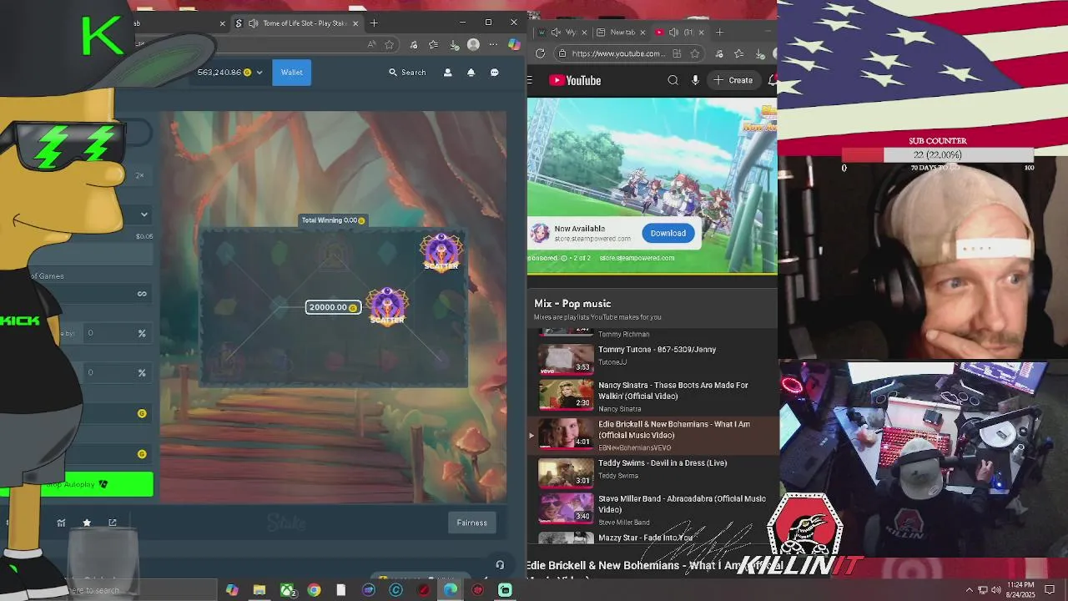Click the YouTube logo
This screenshot has width=1068, height=601.
575,80
